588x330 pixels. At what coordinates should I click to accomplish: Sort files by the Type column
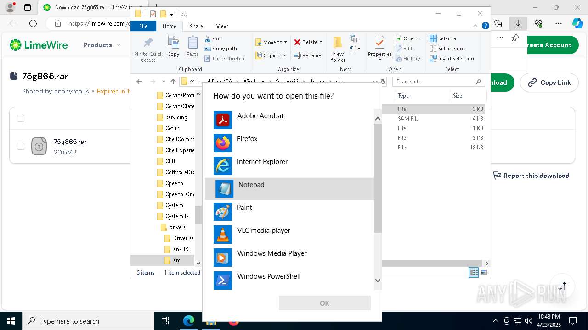pyautogui.click(x=422, y=96)
